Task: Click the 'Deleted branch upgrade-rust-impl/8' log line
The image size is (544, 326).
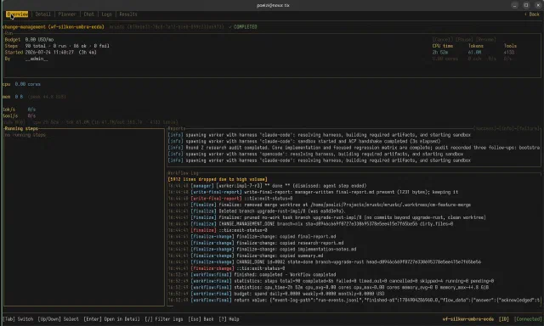Action: 257,211
